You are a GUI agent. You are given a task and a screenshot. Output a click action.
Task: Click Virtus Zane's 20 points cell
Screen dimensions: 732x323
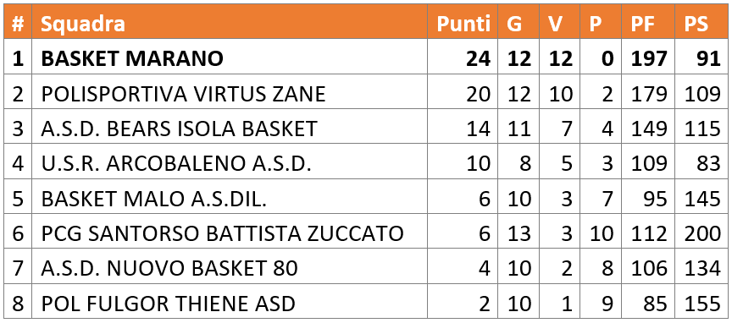[478, 94]
